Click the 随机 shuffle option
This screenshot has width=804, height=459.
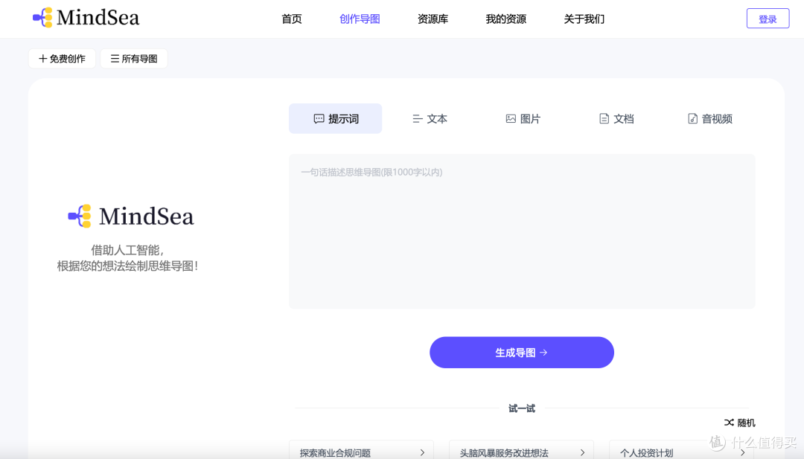click(x=739, y=423)
